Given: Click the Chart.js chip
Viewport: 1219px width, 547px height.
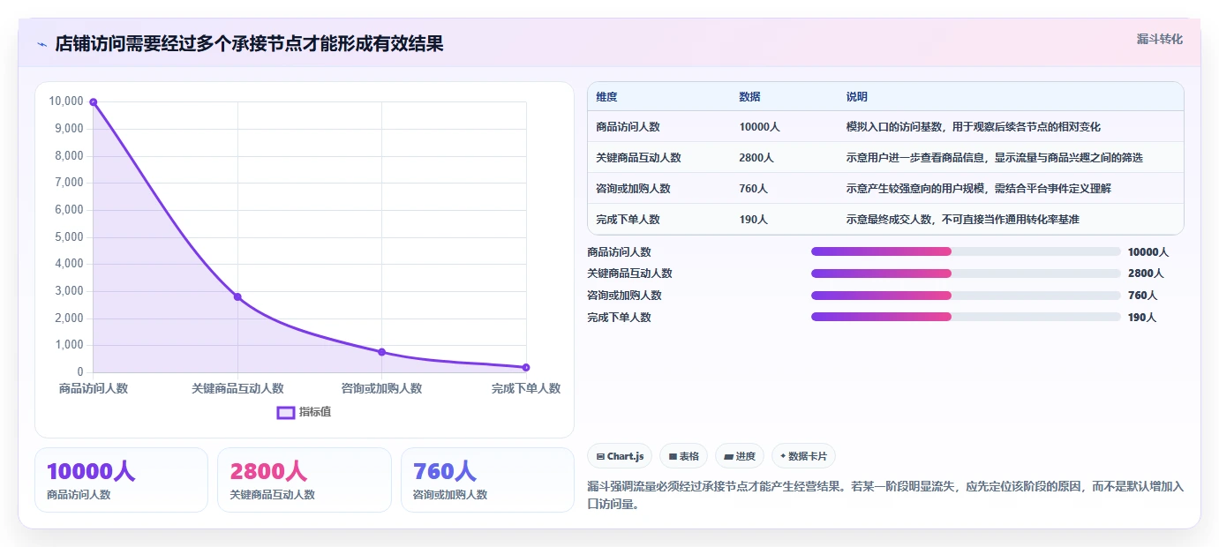Looking at the screenshot, I should (620, 456).
